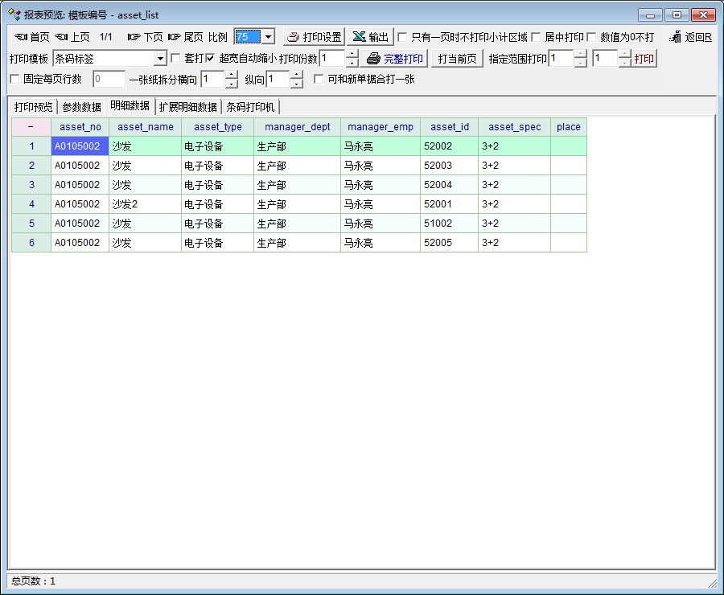The image size is (724, 595).
Task: Enable the 套打 checkbox
Action: (x=176, y=59)
